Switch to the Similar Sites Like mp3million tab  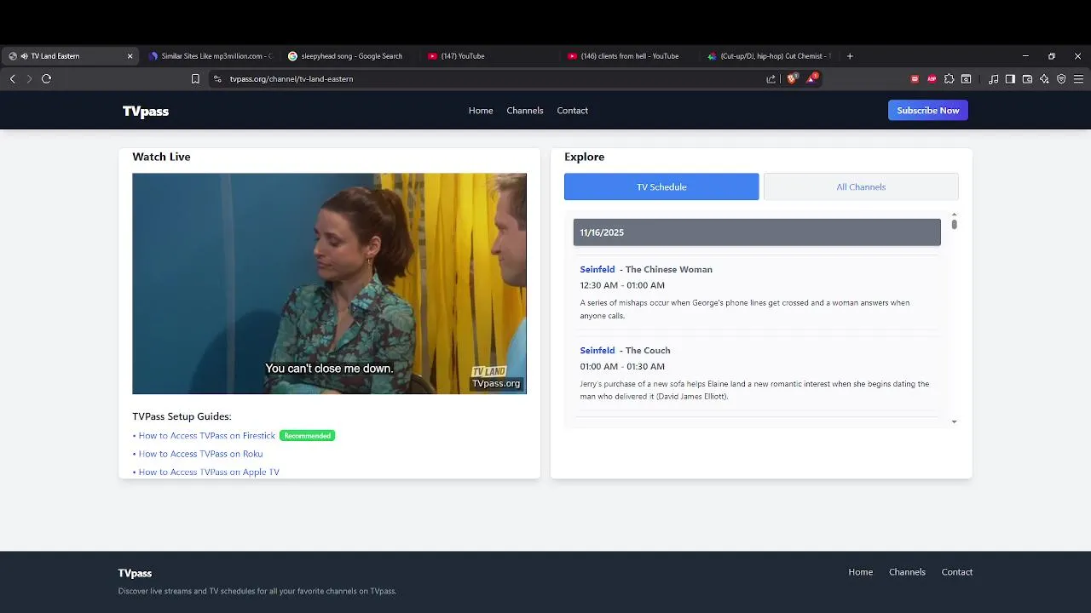coord(210,56)
